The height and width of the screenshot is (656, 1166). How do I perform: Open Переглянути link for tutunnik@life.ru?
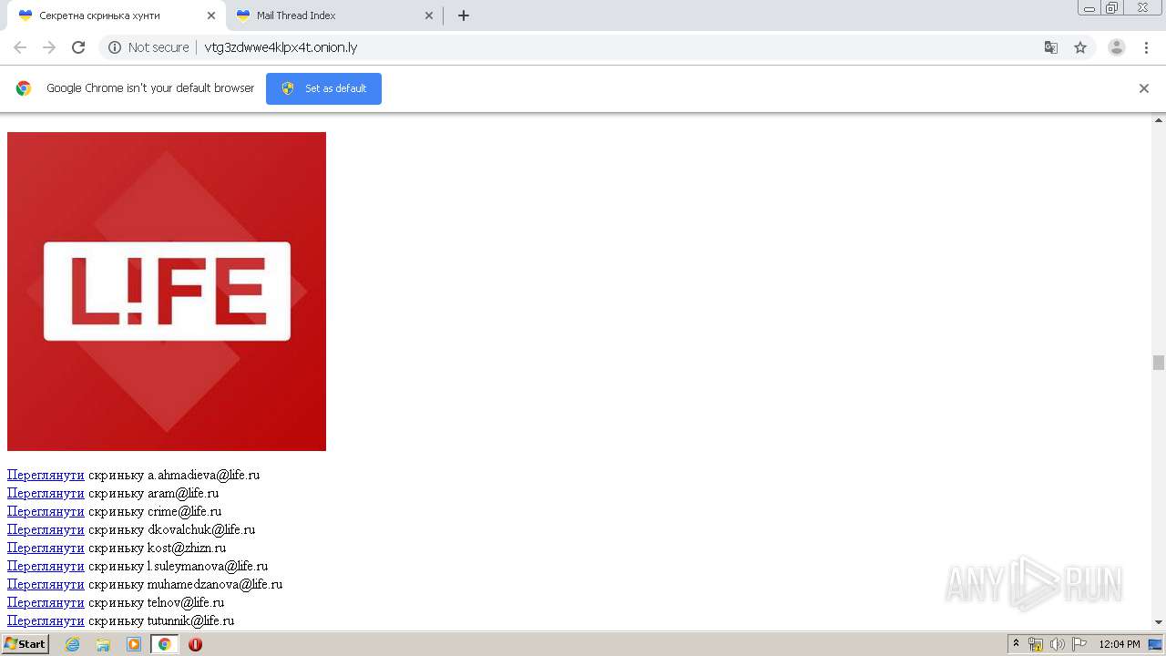tap(46, 620)
